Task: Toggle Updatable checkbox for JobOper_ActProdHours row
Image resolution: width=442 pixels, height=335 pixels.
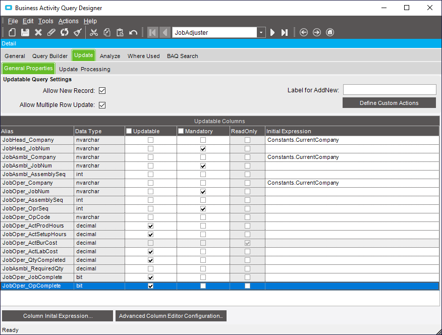Action: click(150, 226)
